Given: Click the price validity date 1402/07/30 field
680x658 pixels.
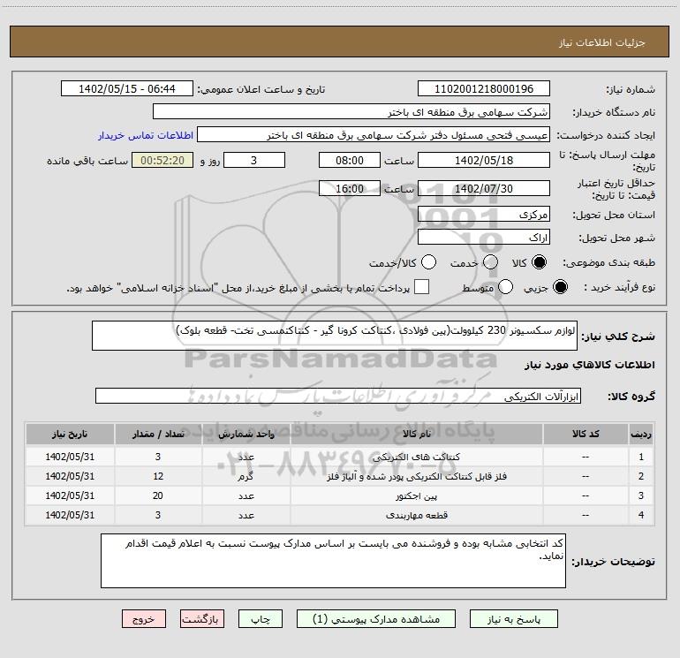Looking at the screenshot, I should (484, 188).
